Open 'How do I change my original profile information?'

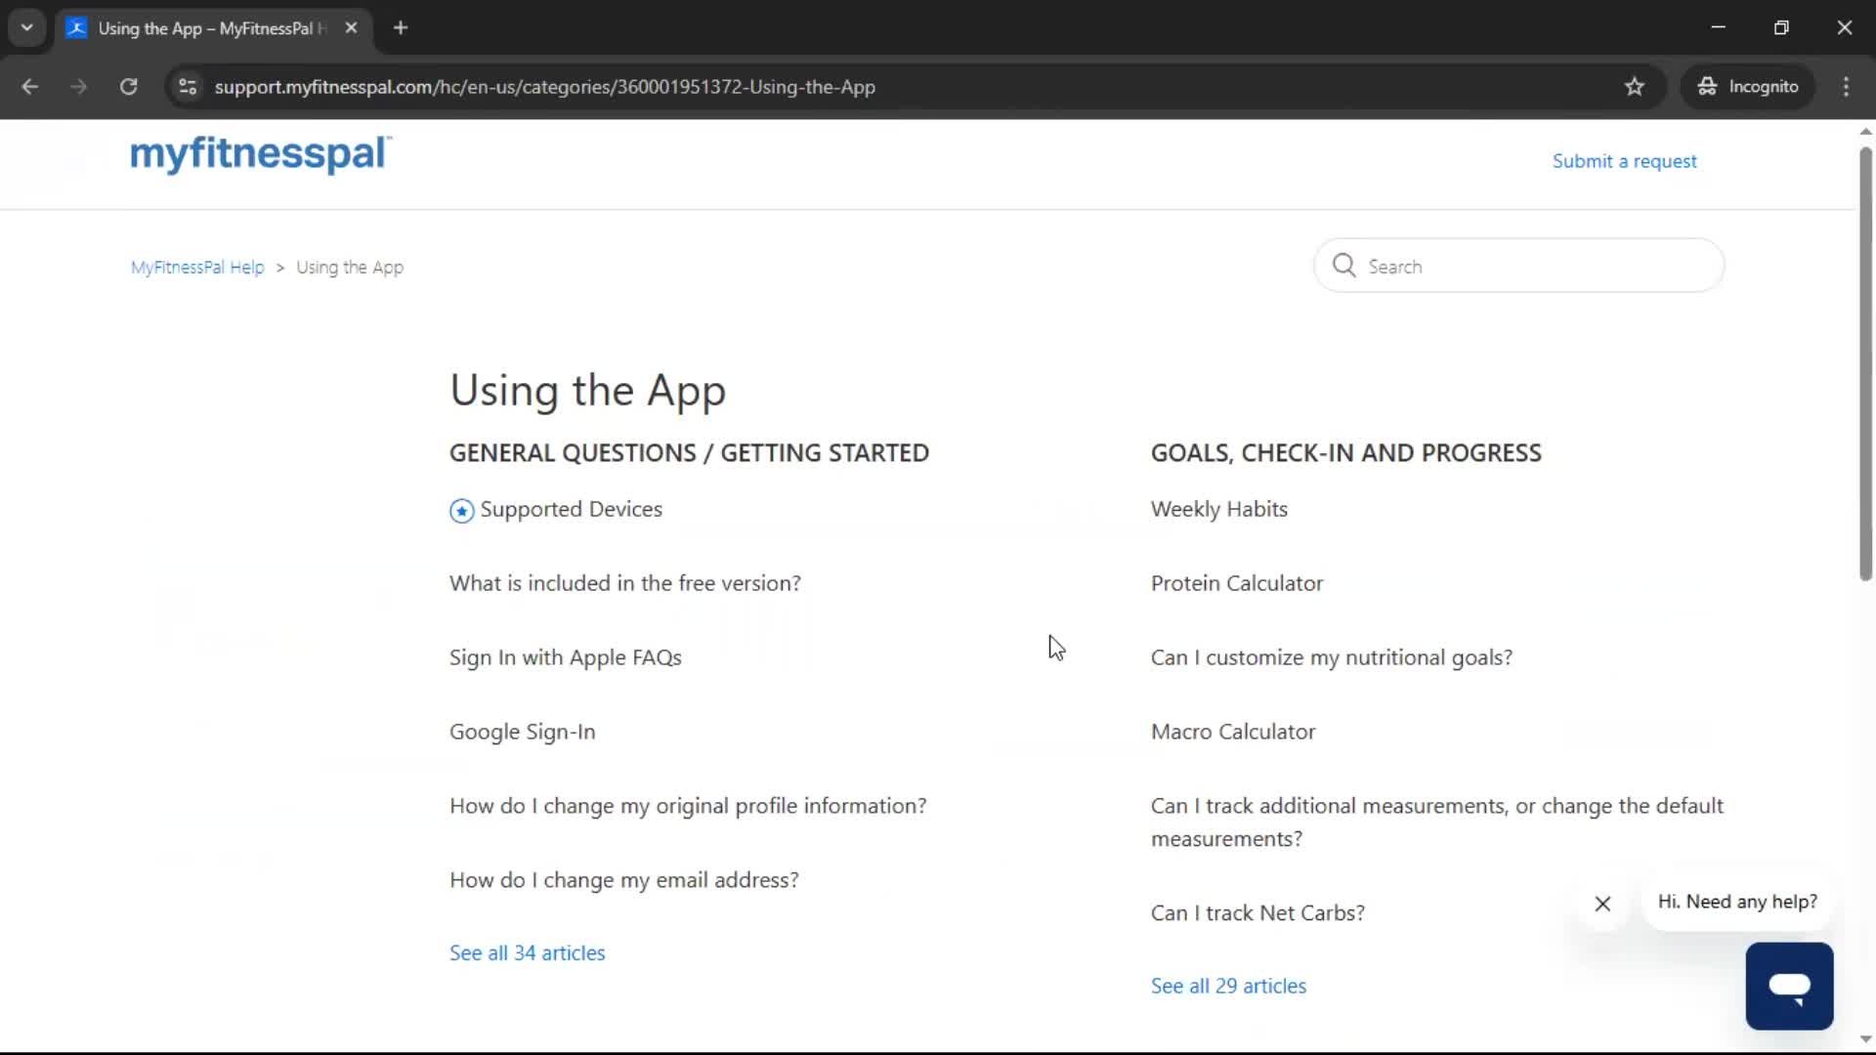pyautogui.click(x=688, y=806)
